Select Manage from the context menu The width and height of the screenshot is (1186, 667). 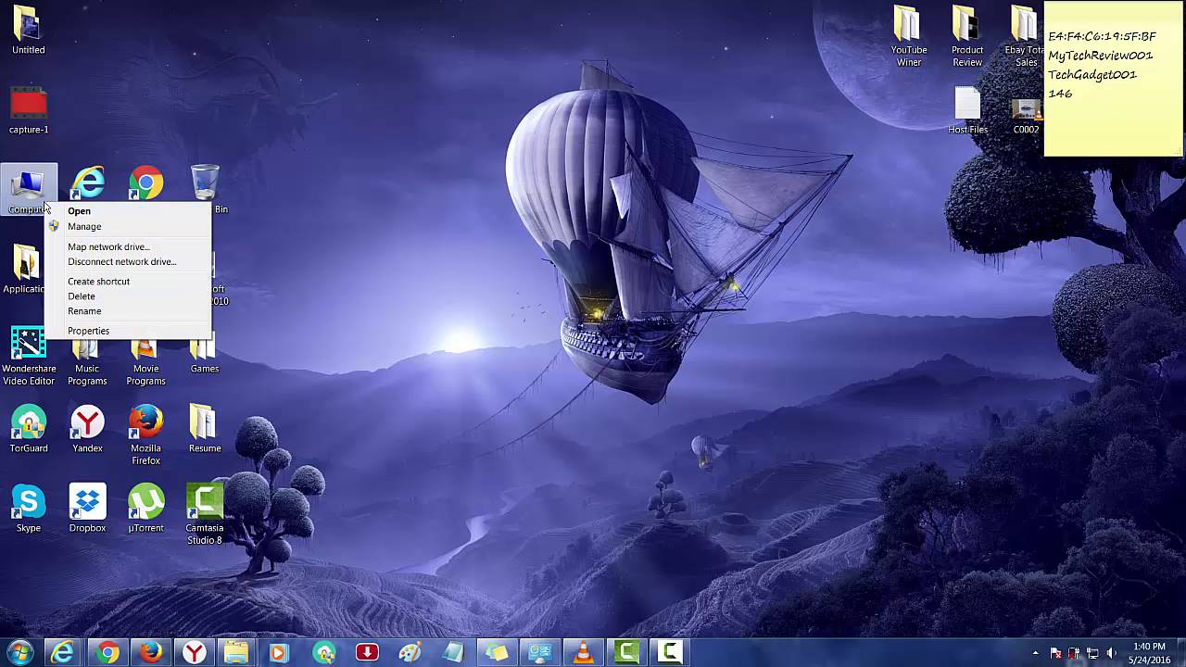[x=84, y=227]
